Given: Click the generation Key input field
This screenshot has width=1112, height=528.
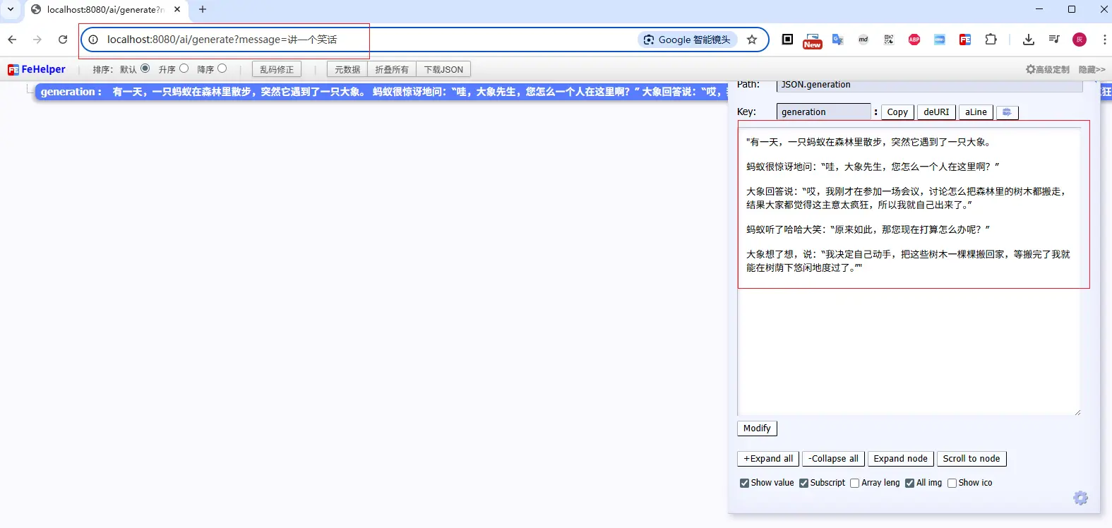Looking at the screenshot, I should [823, 112].
